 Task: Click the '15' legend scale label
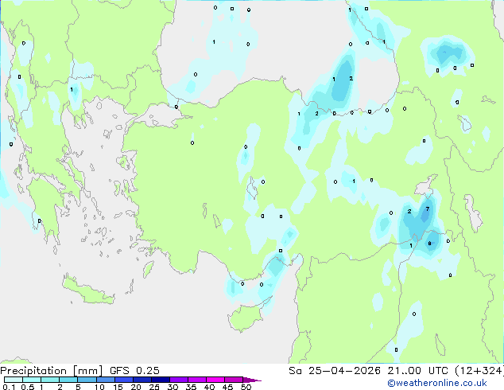click(118, 387)
